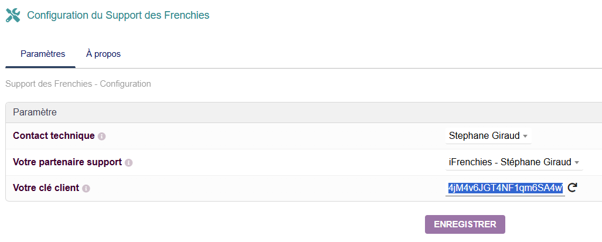Image resolution: width=602 pixels, height=242 pixels.
Task: Regenerate the client key with refresh icon
Action: pyautogui.click(x=573, y=188)
